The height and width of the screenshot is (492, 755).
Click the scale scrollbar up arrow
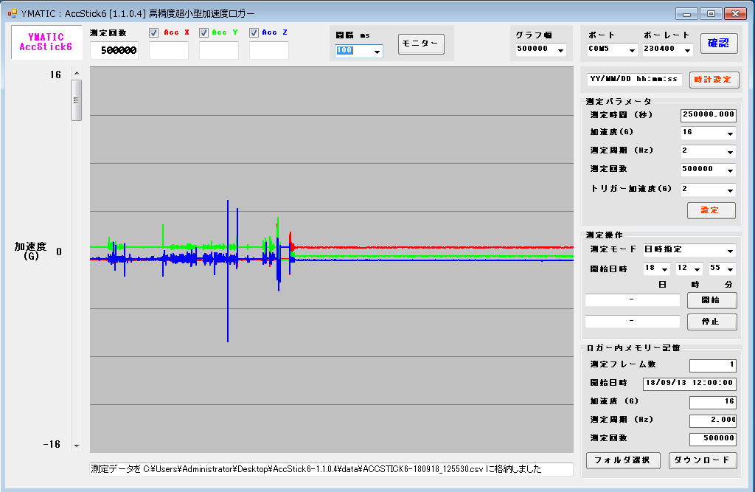click(x=77, y=73)
